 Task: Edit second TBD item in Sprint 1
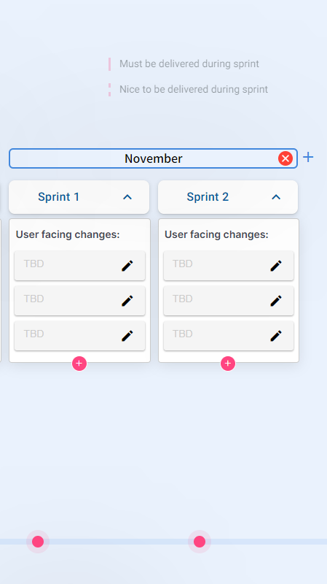(x=127, y=301)
